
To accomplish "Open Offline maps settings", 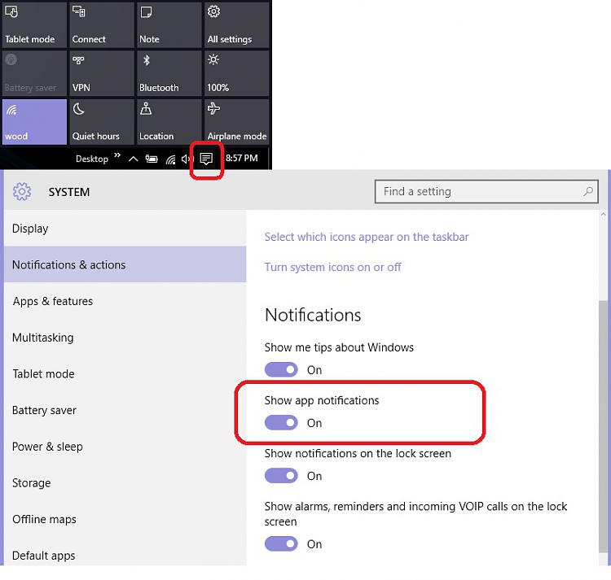I will click(125, 519).
